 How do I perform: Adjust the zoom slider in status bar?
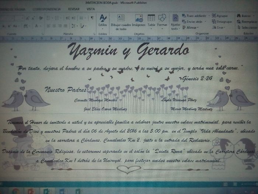[x=249, y=184]
